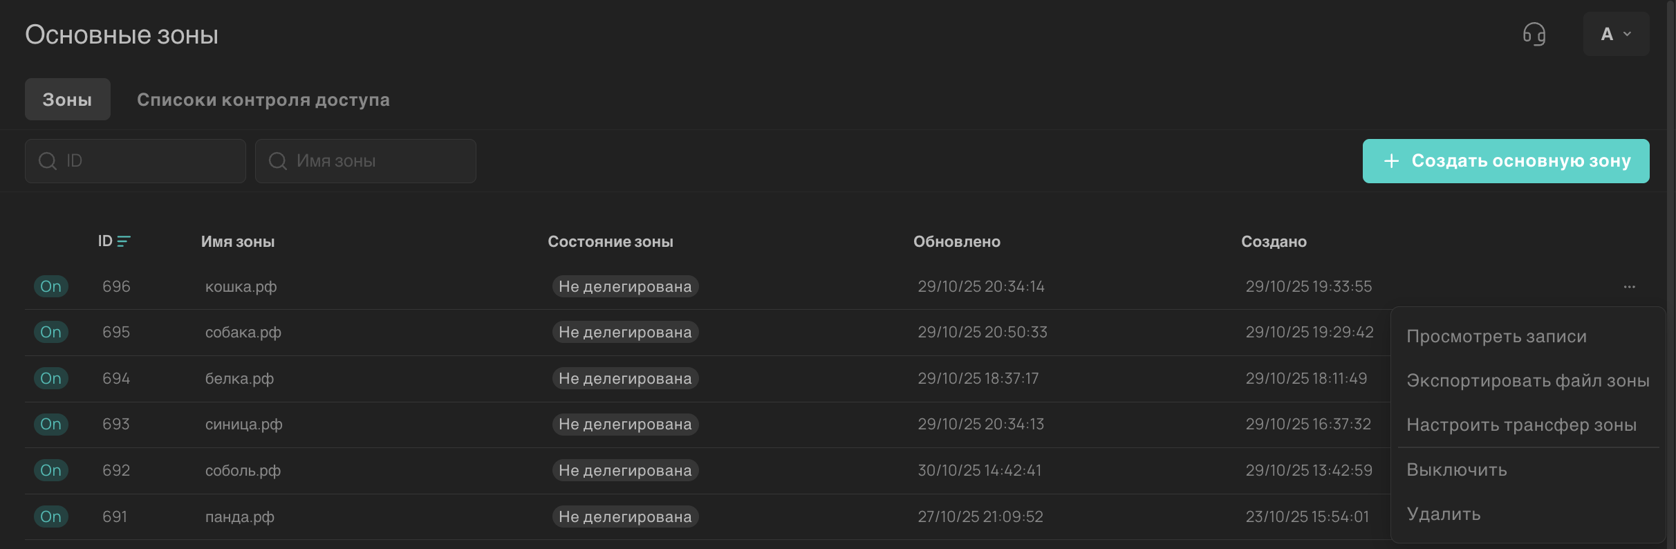The height and width of the screenshot is (549, 1676).
Task: Click the headset support icon
Action: pyautogui.click(x=1535, y=34)
